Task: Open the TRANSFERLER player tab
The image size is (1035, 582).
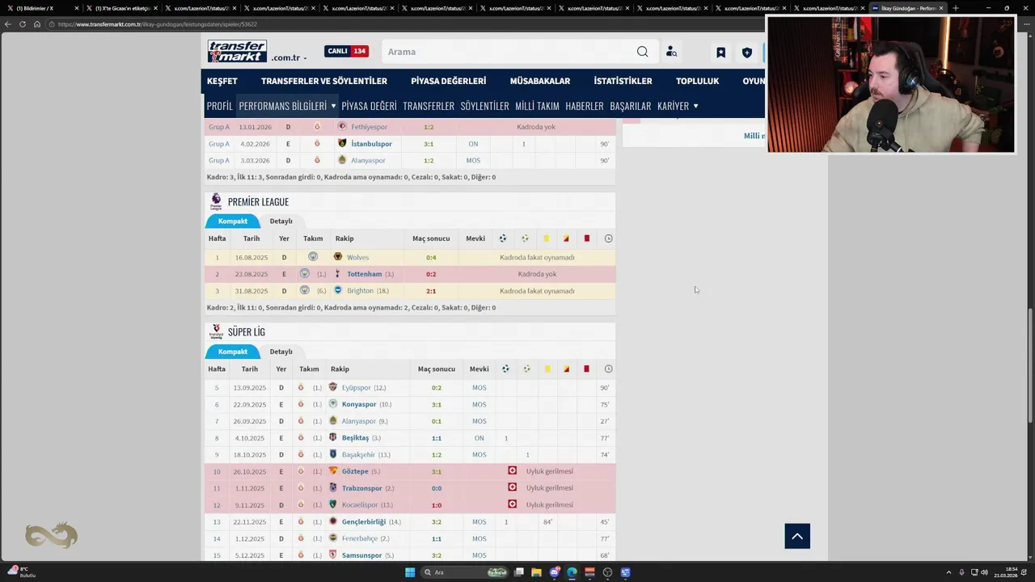Action: click(x=429, y=106)
